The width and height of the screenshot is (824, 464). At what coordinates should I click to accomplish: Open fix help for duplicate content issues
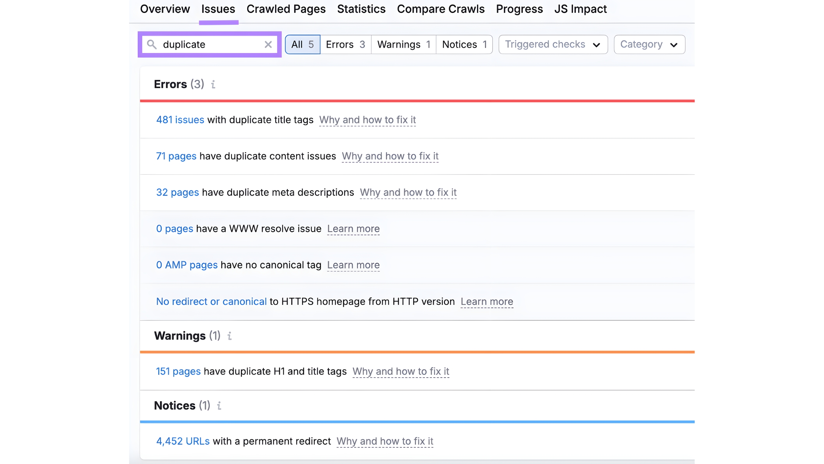(x=390, y=156)
